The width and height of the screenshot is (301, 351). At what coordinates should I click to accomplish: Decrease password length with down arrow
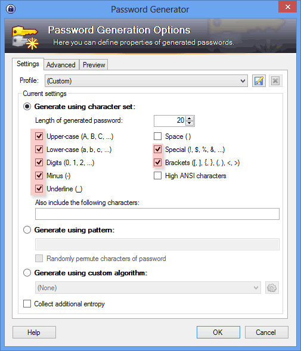click(190, 123)
